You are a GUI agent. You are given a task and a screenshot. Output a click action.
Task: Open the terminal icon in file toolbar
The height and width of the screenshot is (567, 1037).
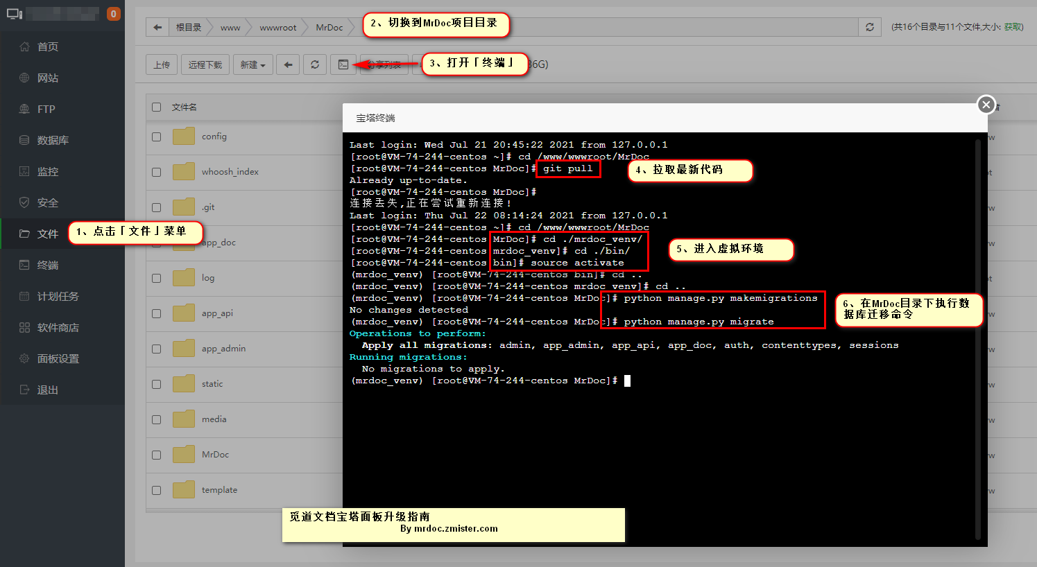pos(343,64)
